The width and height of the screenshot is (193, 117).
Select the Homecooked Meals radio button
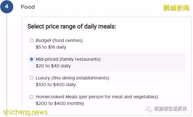[31, 97]
